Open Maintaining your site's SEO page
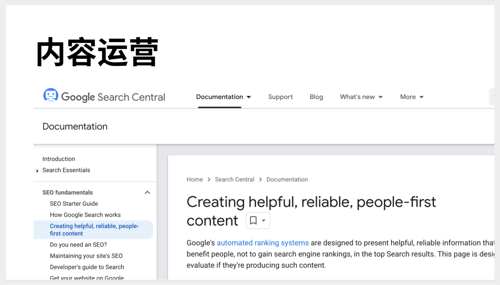 point(86,256)
